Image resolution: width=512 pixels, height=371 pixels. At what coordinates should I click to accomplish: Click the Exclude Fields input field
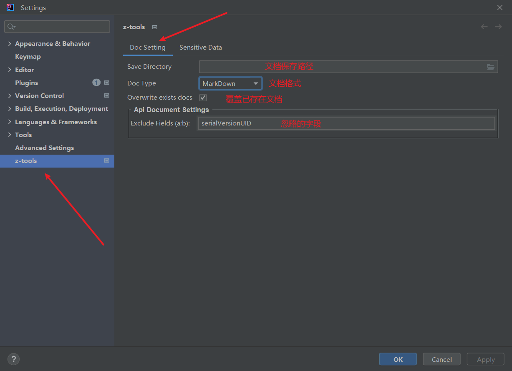point(346,123)
